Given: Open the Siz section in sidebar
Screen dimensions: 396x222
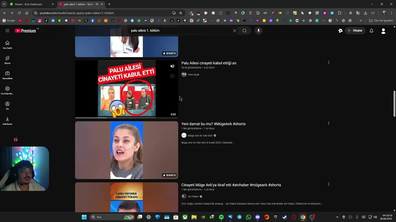Looking at the screenshot, I should [x=7, y=105].
